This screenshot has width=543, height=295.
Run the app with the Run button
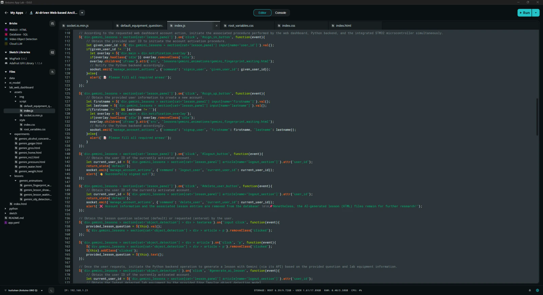524,13
